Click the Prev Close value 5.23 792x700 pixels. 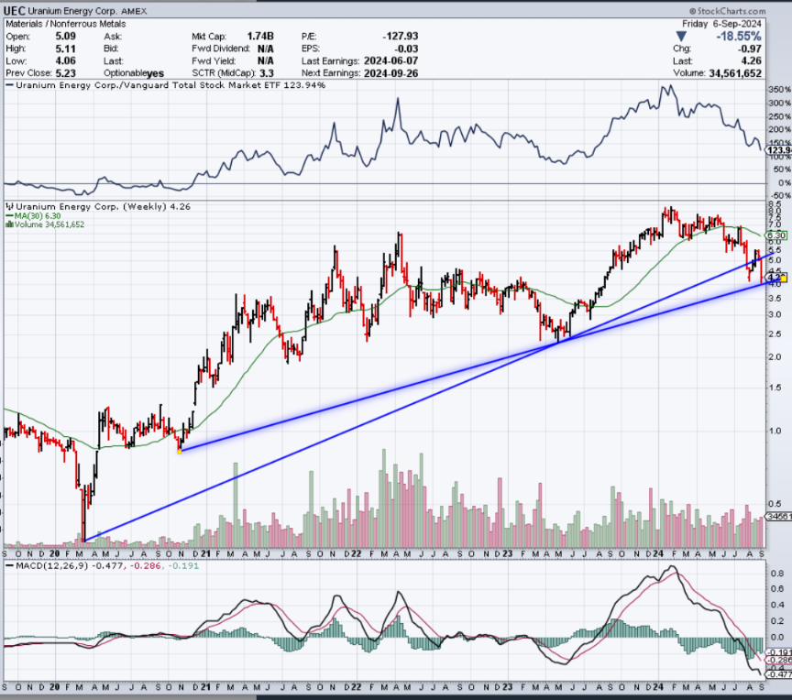tap(66, 72)
